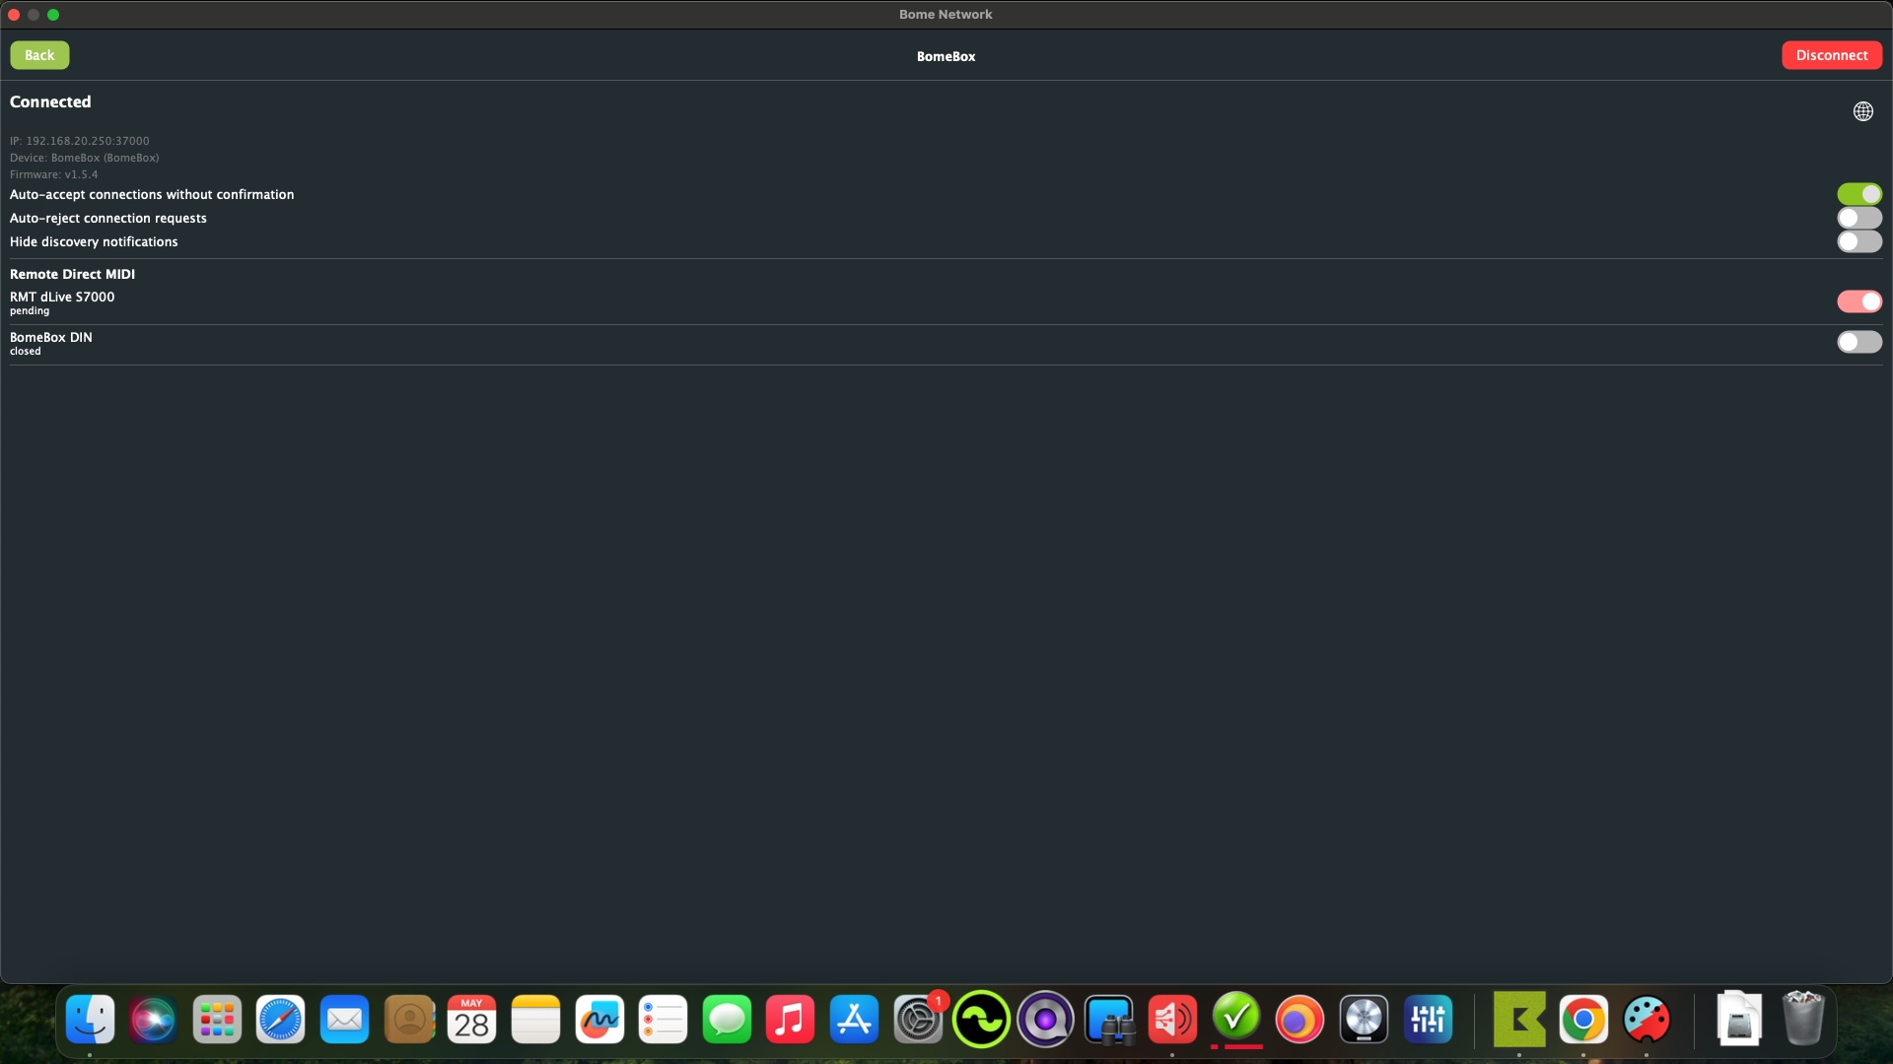Open Freeform from the dock
This screenshot has width=1893, height=1064.
pyautogui.click(x=599, y=1019)
